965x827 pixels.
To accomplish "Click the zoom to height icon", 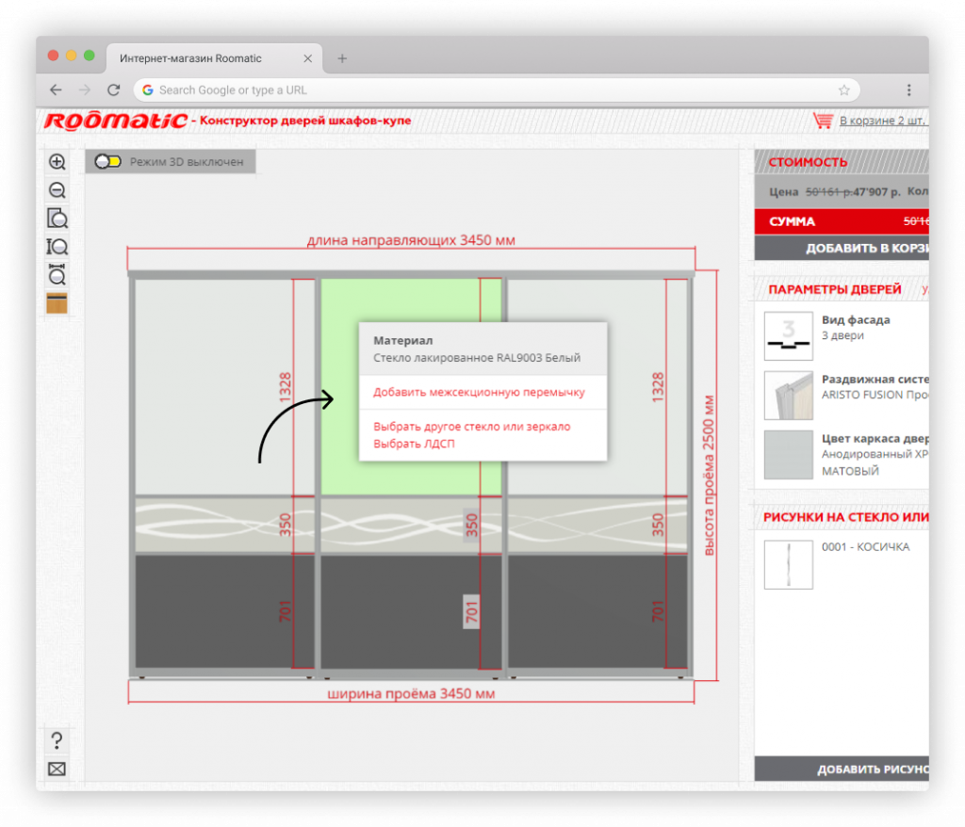I will 57,247.
